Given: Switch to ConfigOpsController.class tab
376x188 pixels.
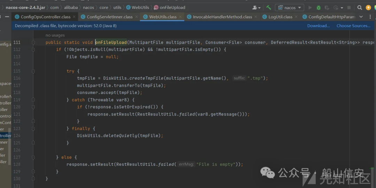Looking at the screenshot, I should pyautogui.click(x=45, y=17).
